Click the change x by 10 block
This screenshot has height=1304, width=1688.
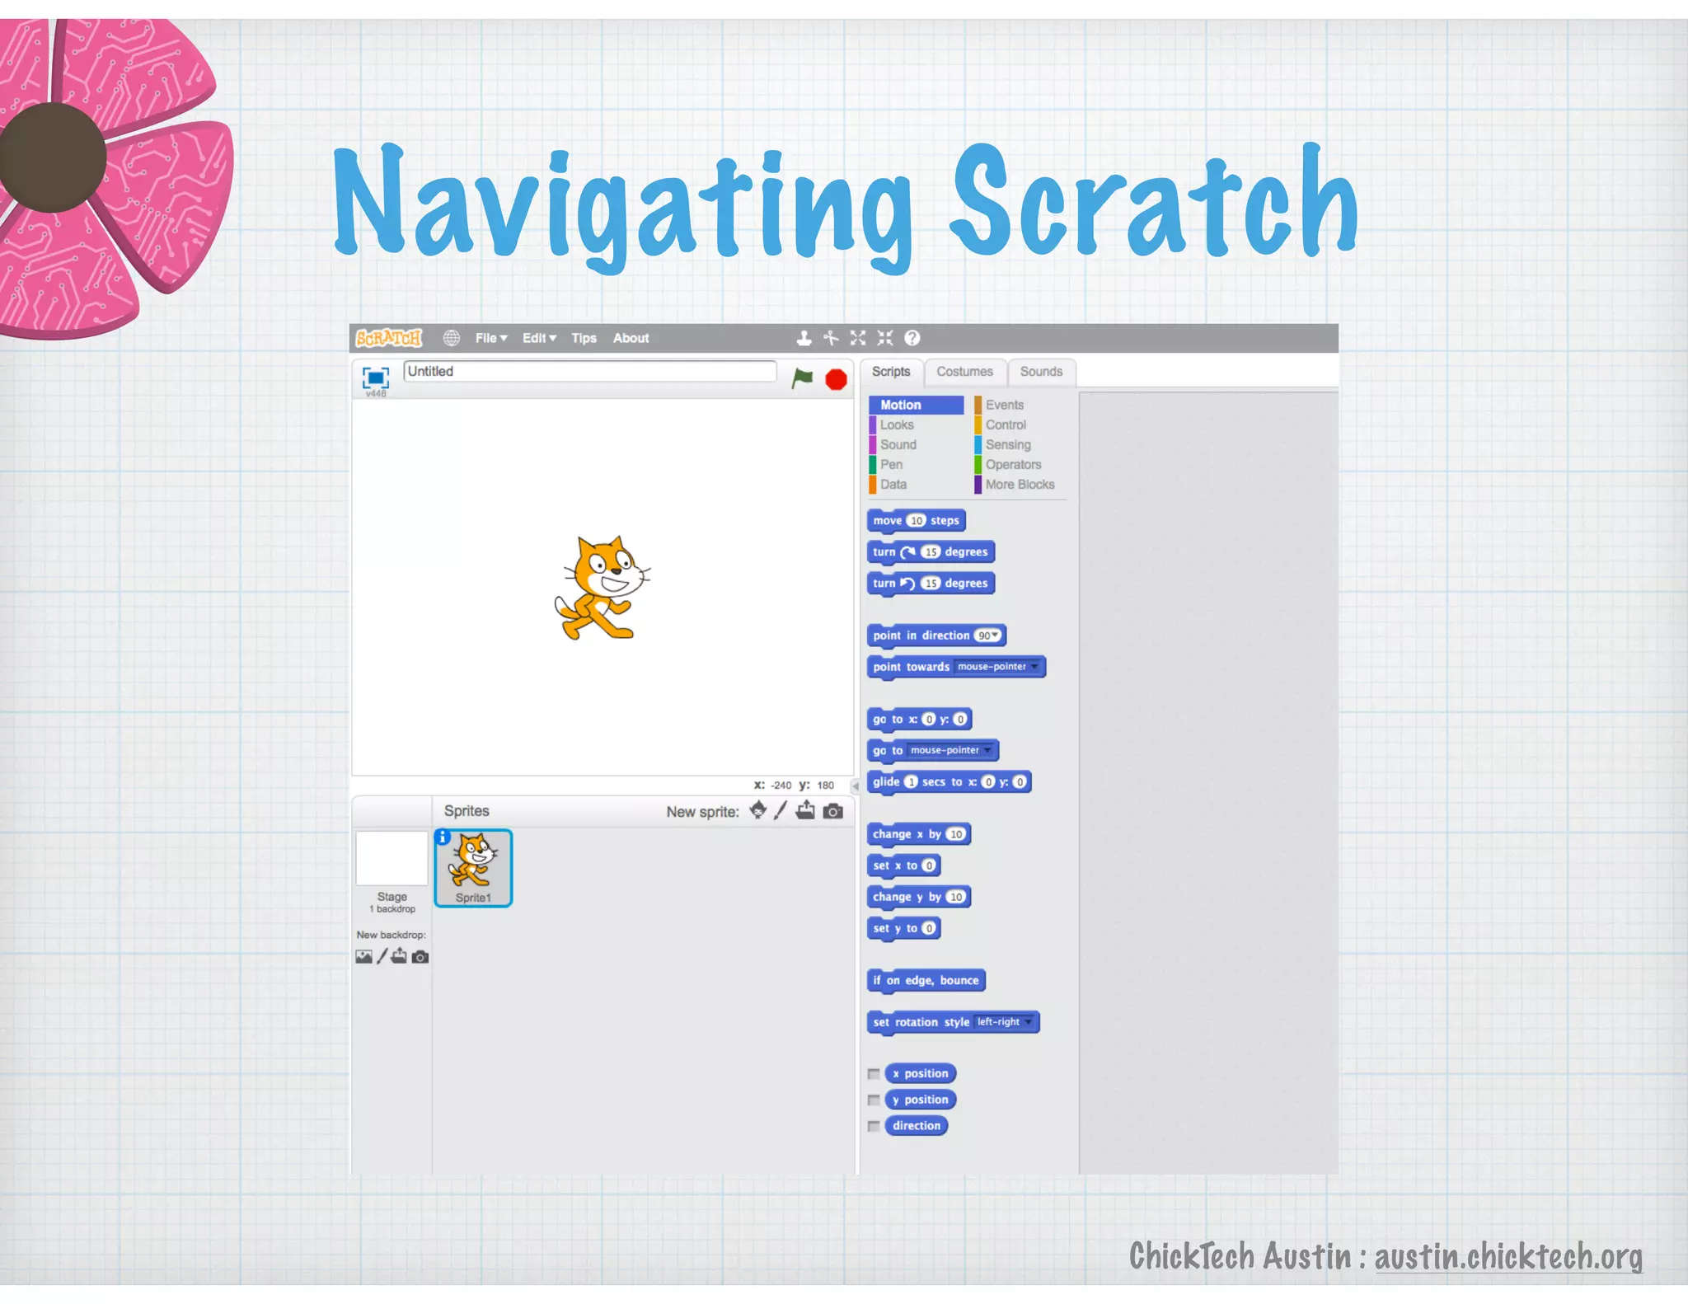tap(918, 834)
